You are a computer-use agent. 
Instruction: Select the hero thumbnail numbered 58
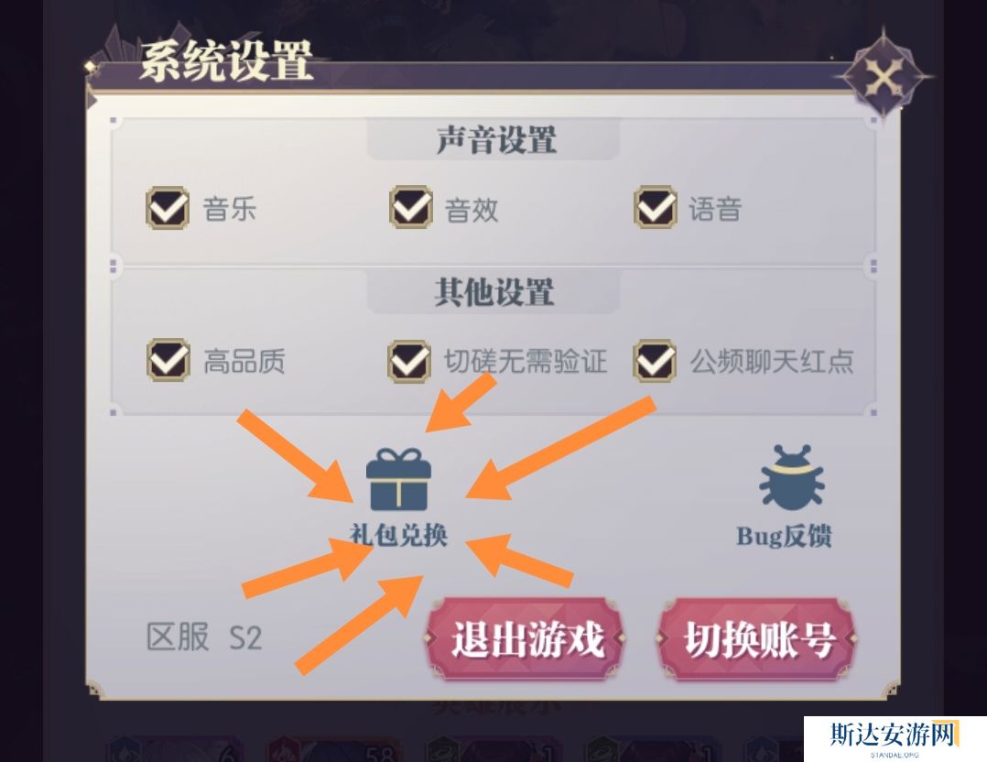(x=334, y=749)
